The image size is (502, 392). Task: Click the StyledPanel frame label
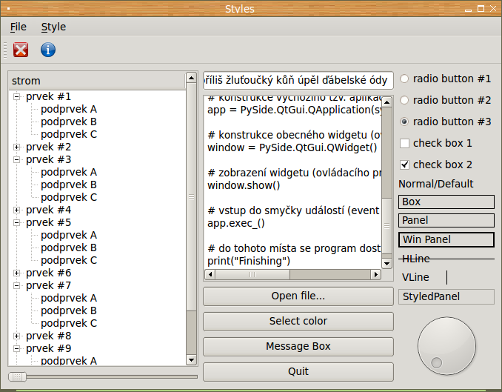(x=446, y=297)
